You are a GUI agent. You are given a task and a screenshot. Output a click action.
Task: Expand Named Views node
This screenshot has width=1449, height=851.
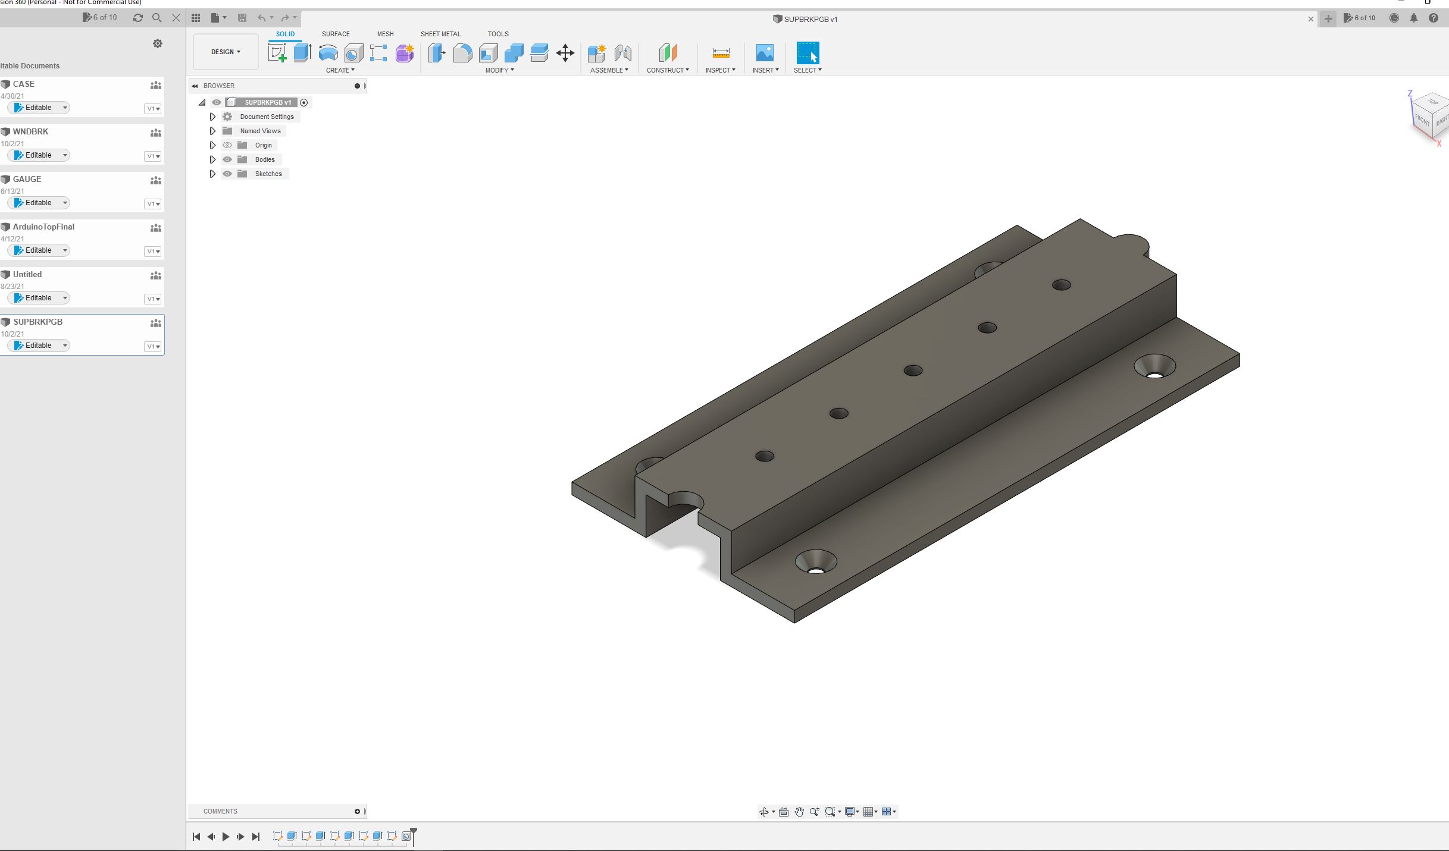212,131
